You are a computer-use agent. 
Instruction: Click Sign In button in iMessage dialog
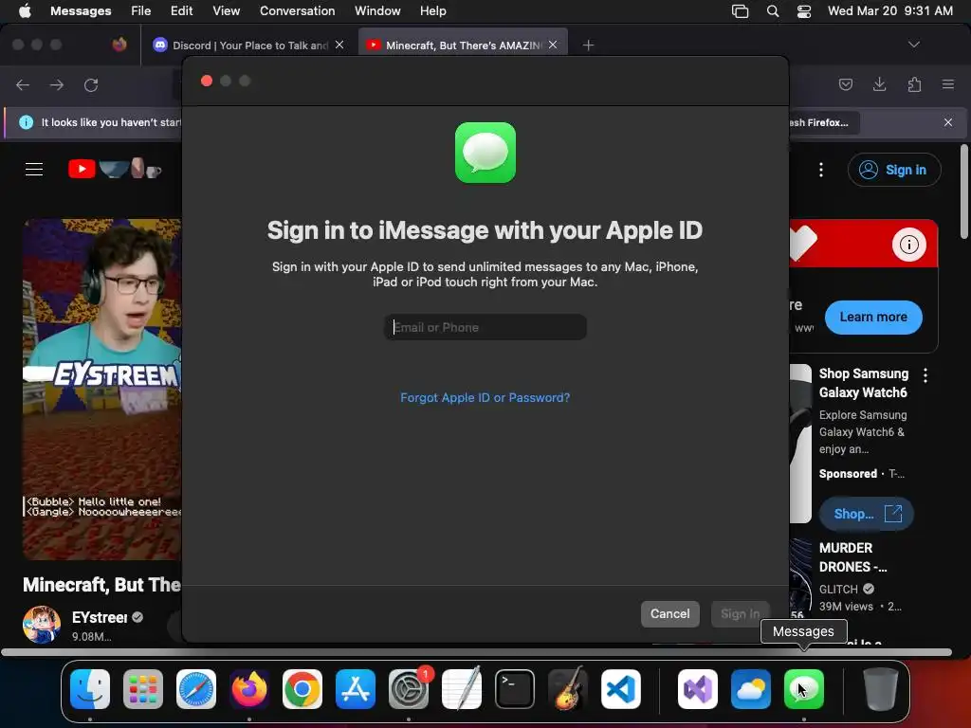(740, 613)
